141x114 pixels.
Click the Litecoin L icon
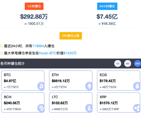pyautogui.click(x=89, y=108)
